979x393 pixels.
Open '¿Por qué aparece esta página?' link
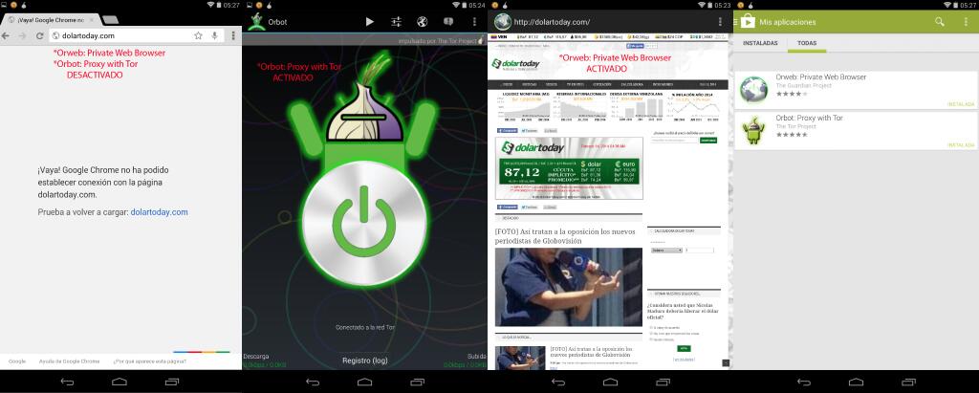pyautogui.click(x=150, y=361)
